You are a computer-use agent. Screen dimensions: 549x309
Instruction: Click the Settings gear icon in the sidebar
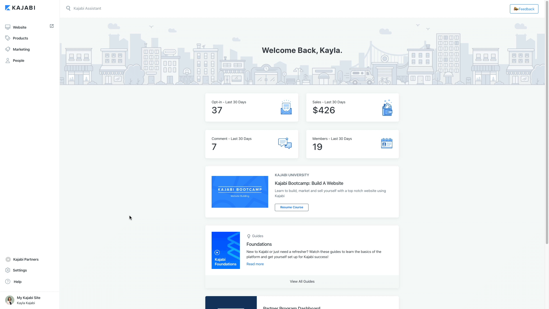click(8, 270)
